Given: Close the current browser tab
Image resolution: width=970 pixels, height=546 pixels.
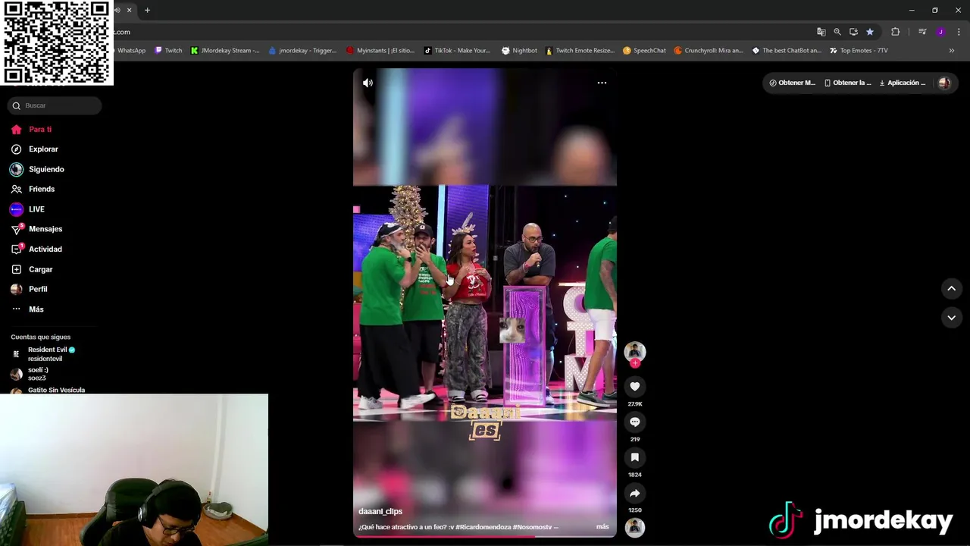Looking at the screenshot, I should pyautogui.click(x=129, y=10).
